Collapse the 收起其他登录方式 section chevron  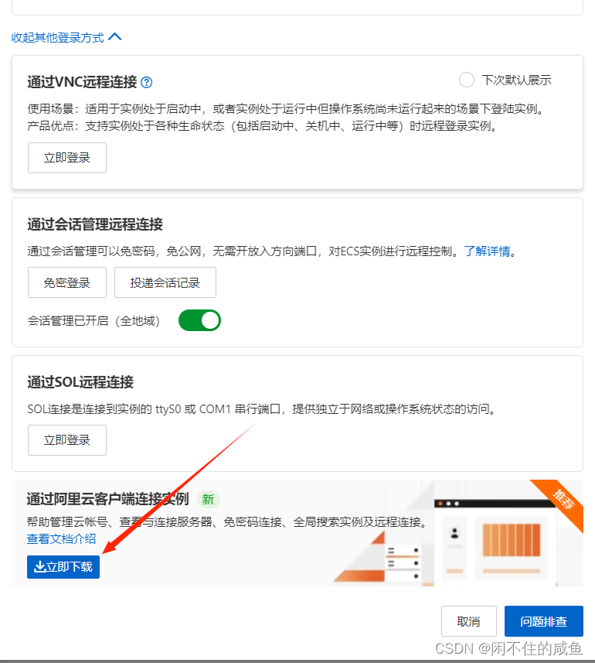[x=115, y=37]
